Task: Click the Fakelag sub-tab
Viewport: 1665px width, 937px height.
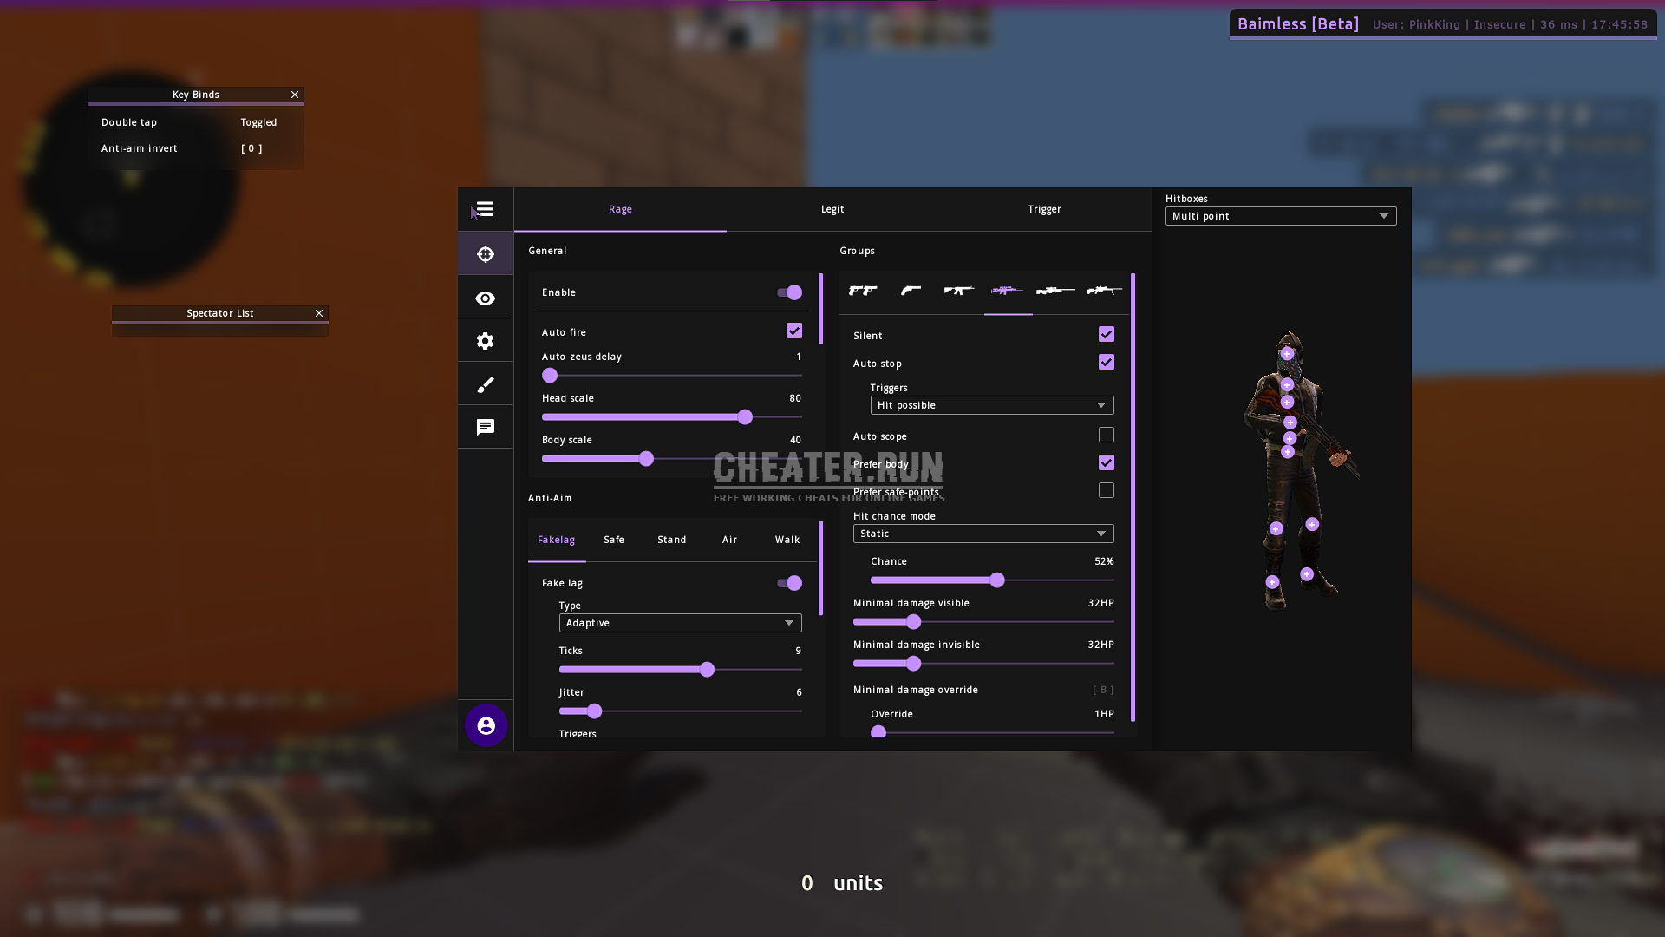Action: coord(557,539)
